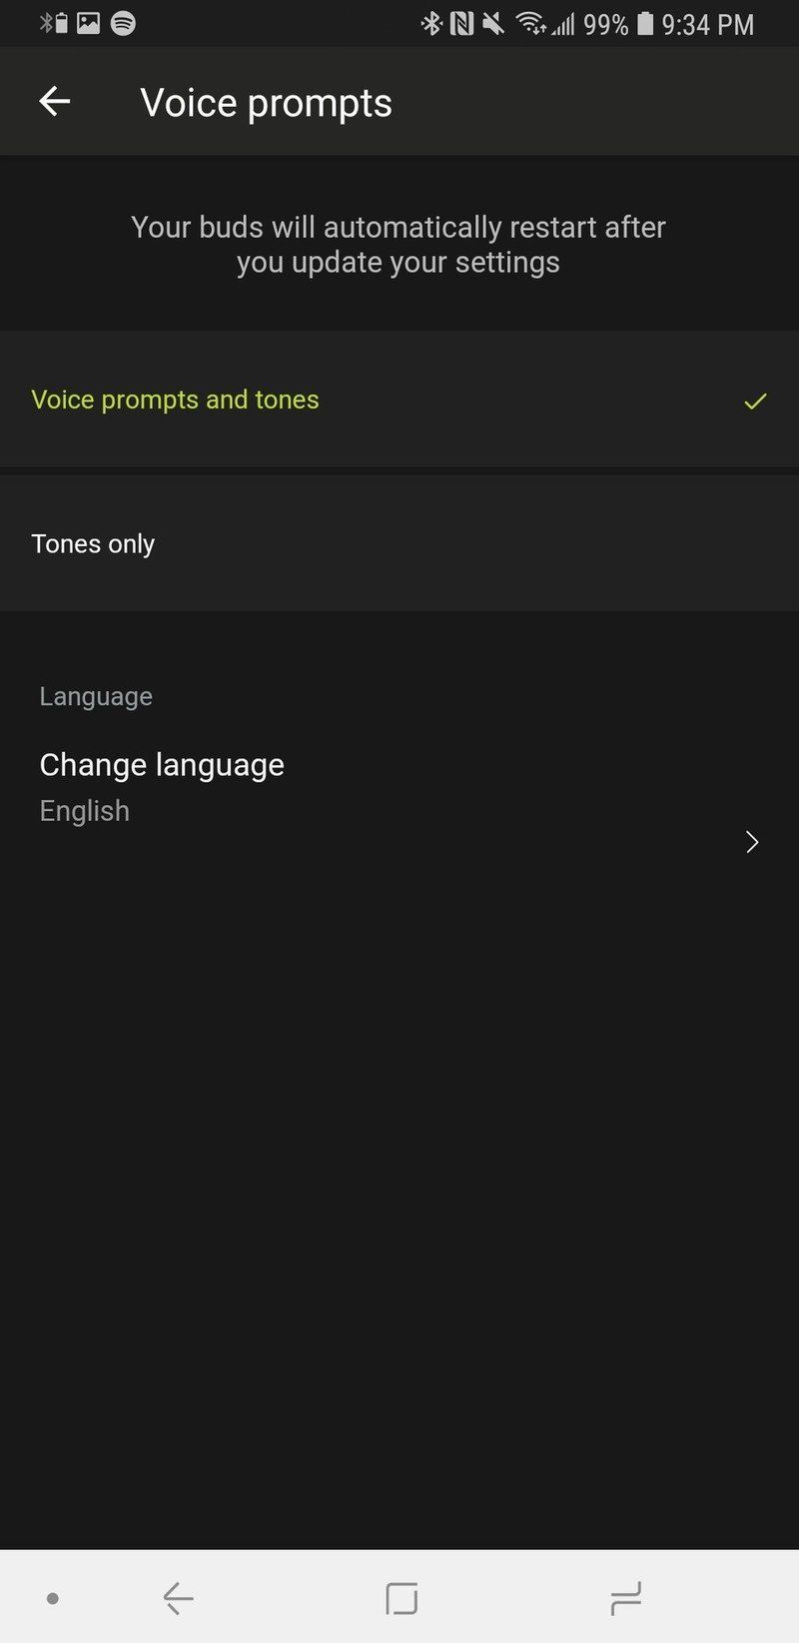Tap the Language section header
Viewport: 799px width, 1643px height.
point(96,696)
